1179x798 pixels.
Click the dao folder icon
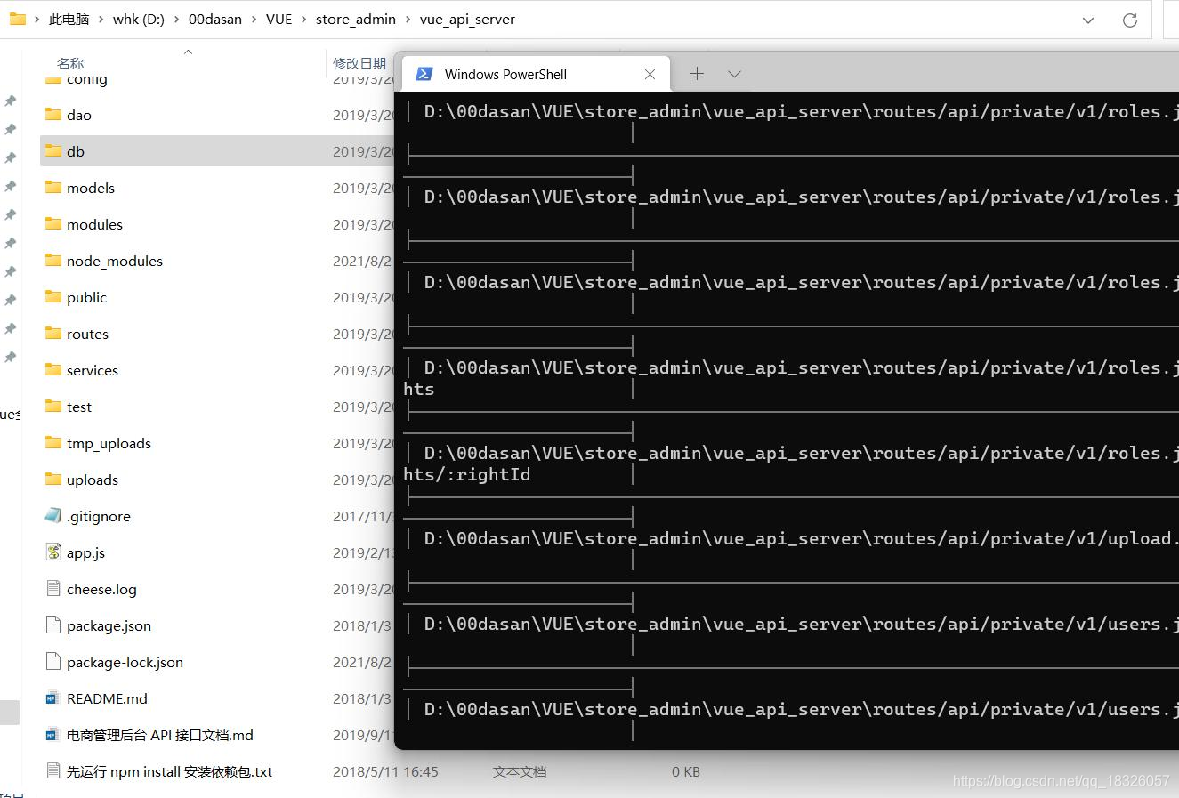tap(53, 114)
